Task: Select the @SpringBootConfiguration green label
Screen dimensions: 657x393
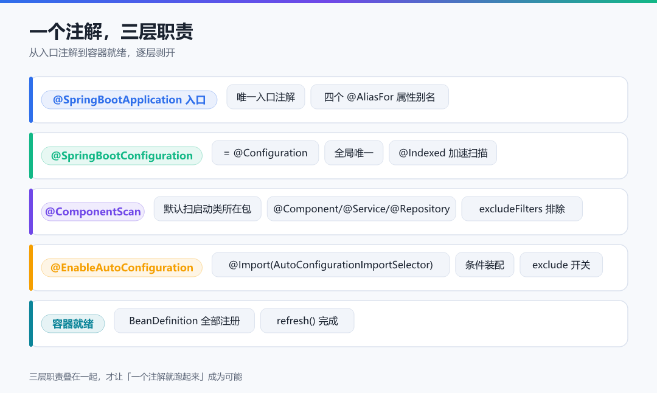Action: pyautogui.click(x=122, y=156)
